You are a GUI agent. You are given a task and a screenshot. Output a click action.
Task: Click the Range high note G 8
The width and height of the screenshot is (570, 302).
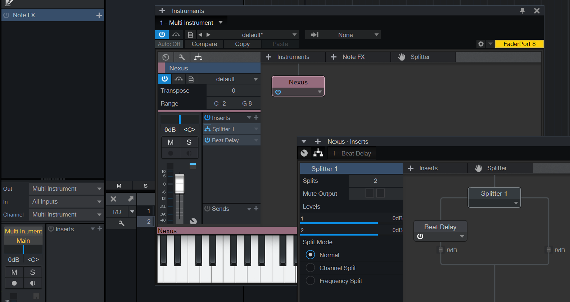pos(247,103)
